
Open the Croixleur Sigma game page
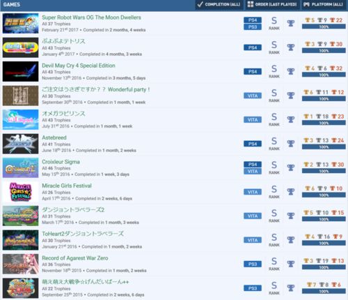[61, 162]
